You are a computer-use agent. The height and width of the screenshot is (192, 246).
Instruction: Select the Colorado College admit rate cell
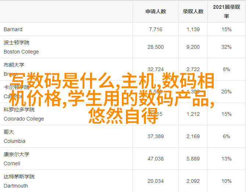pos(227,114)
